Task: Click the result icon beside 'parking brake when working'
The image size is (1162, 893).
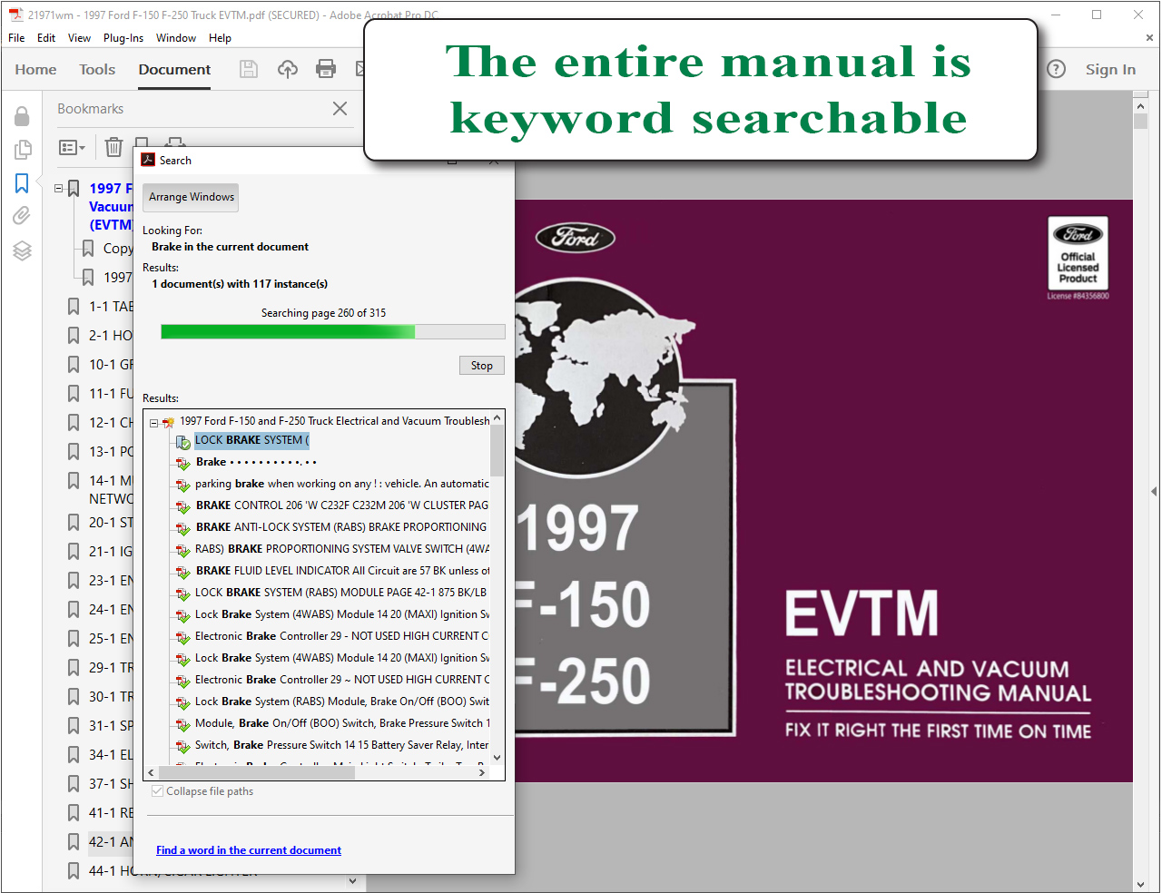Action: tap(183, 485)
